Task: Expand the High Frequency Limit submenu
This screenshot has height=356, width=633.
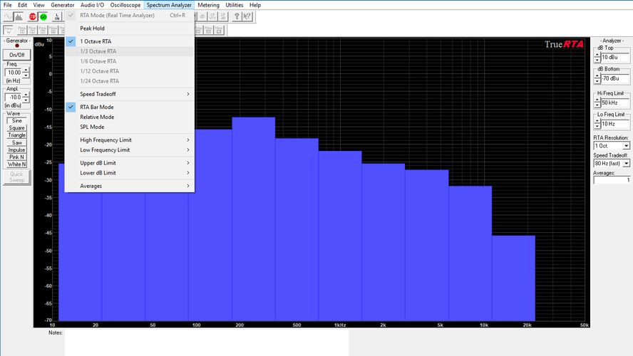Action: pyautogui.click(x=105, y=140)
